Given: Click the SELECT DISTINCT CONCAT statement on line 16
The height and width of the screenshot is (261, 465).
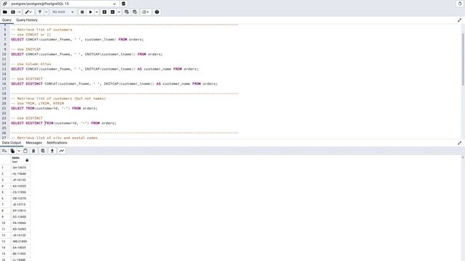Looking at the screenshot, I should tap(114, 84).
